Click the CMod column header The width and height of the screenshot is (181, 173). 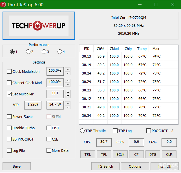point(114,49)
